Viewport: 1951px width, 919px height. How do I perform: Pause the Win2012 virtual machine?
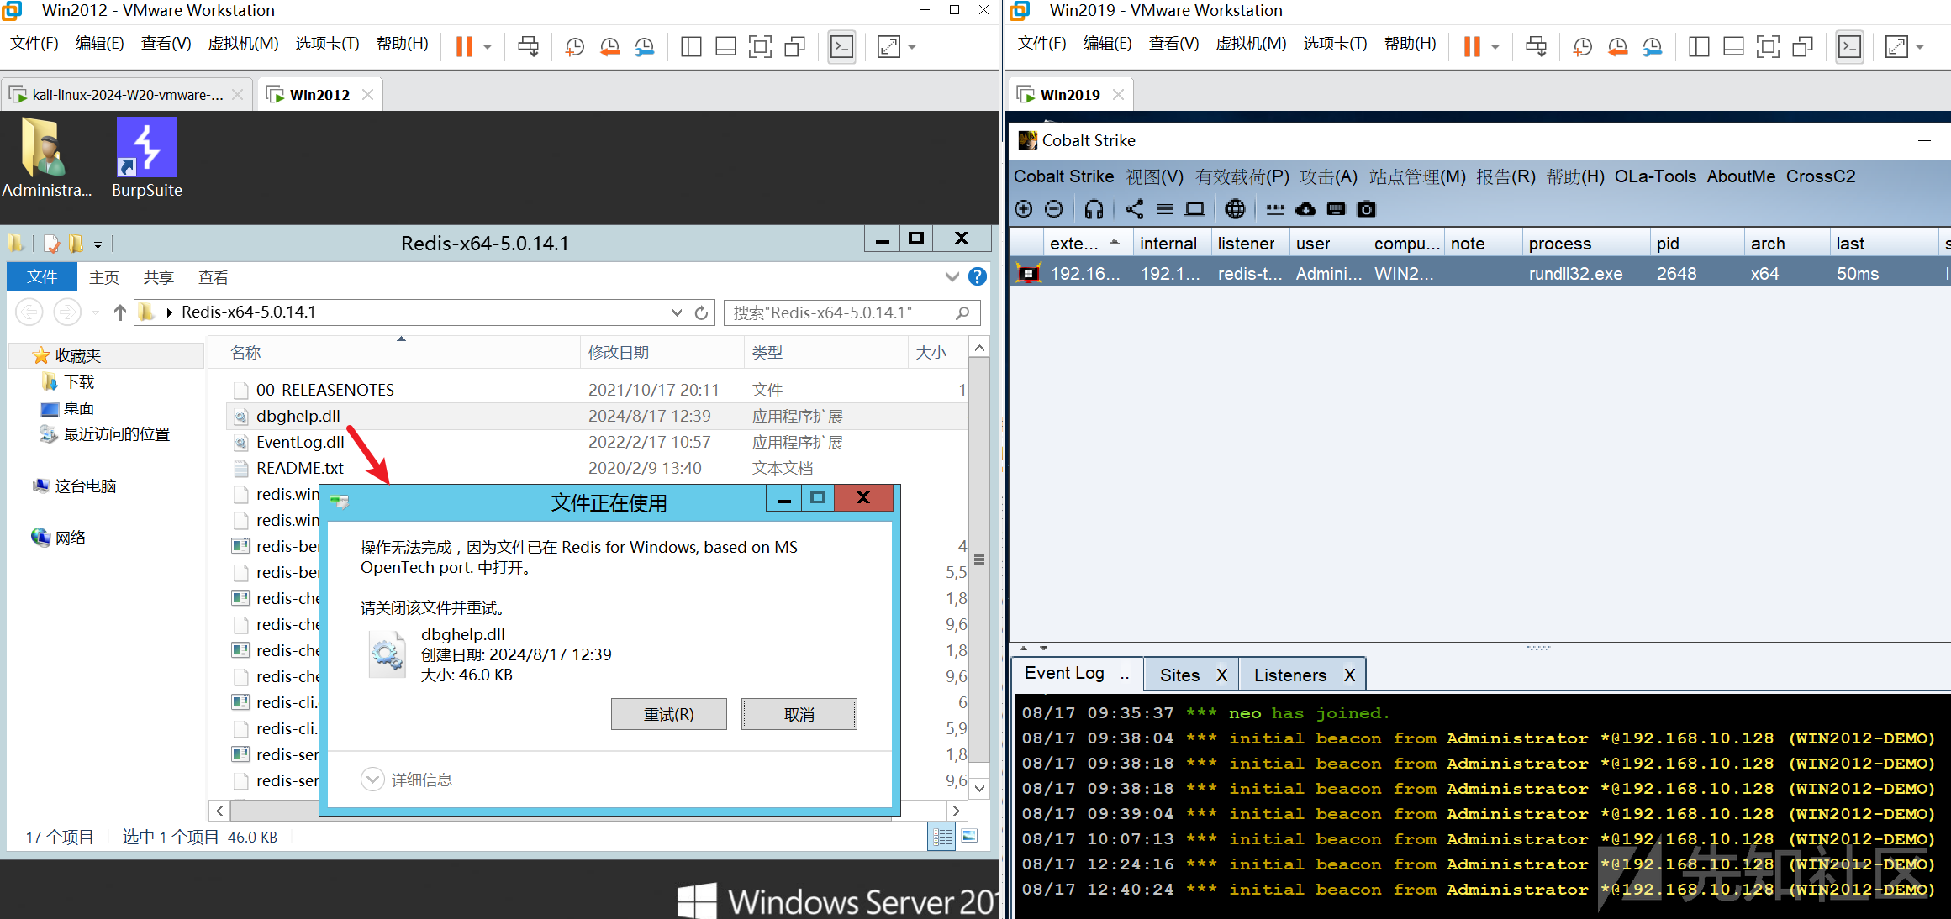point(464,46)
